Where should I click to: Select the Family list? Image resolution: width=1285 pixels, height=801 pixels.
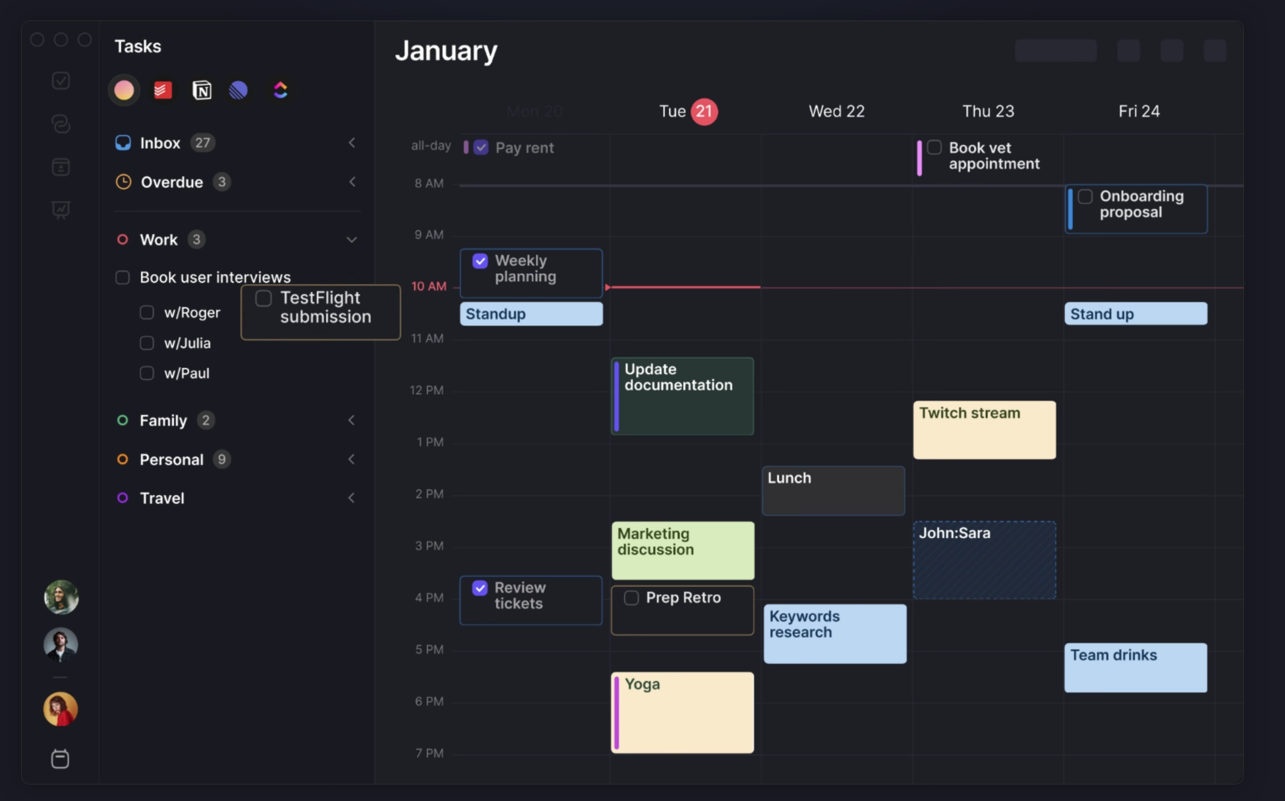coord(163,421)
